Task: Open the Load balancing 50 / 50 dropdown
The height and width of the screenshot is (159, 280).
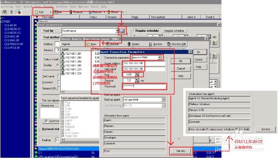Action: coord(163,105)
